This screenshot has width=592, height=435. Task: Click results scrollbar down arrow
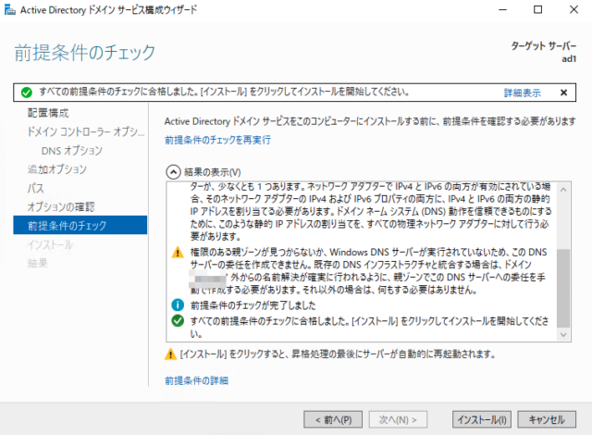[563, 334]
